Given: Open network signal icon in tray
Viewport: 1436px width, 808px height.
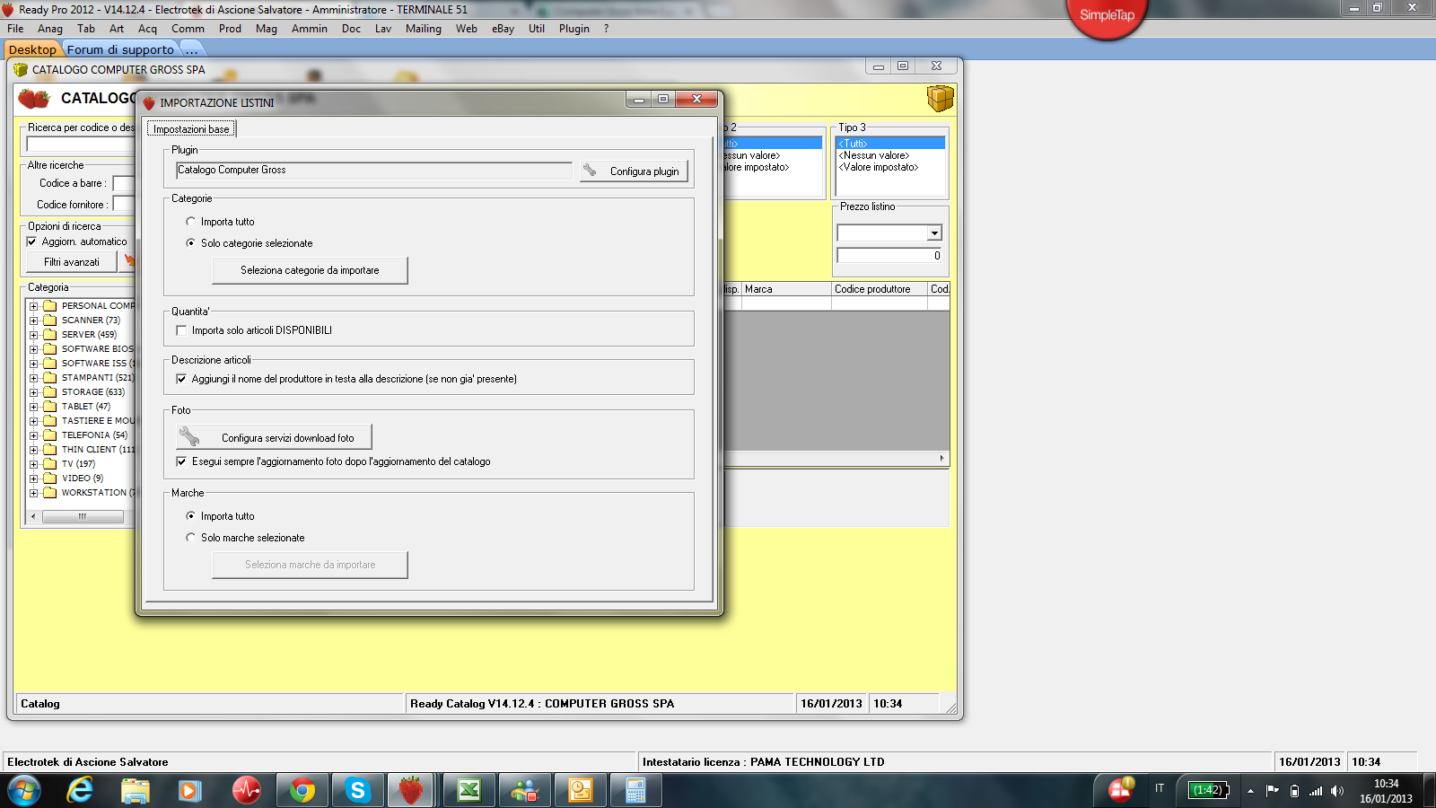Looking at the screenshot, I should pos(1316,791).
